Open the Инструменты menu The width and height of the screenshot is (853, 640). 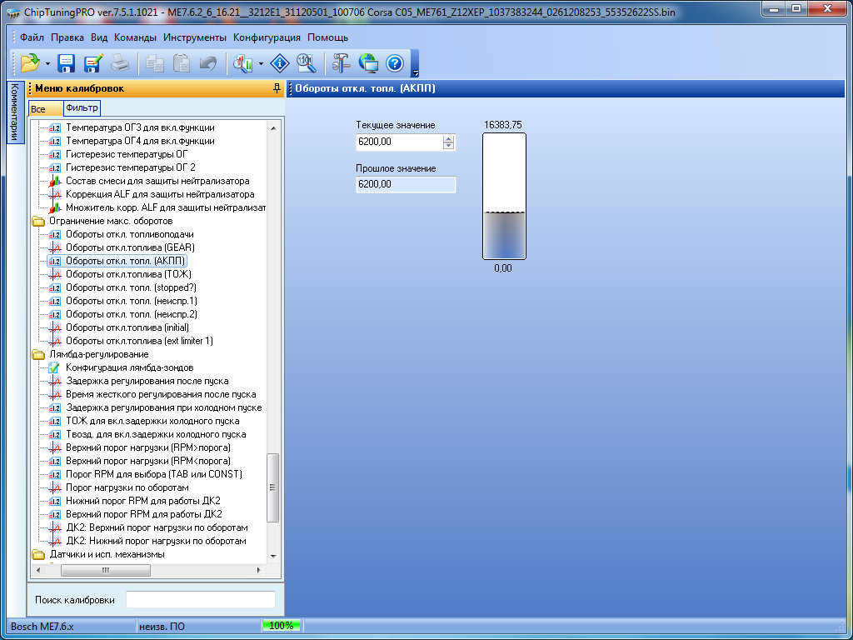(194, 37)
